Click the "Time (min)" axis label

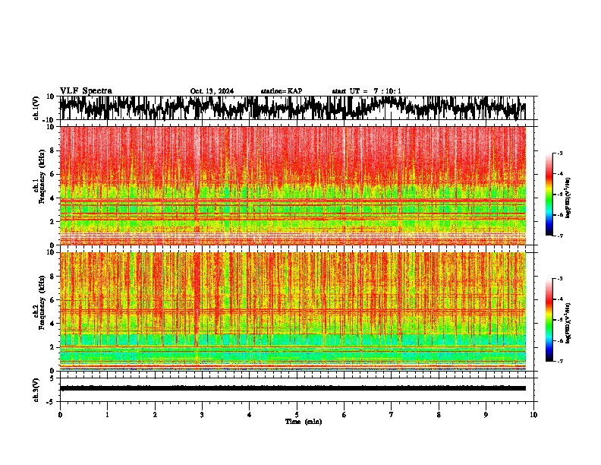304,422
